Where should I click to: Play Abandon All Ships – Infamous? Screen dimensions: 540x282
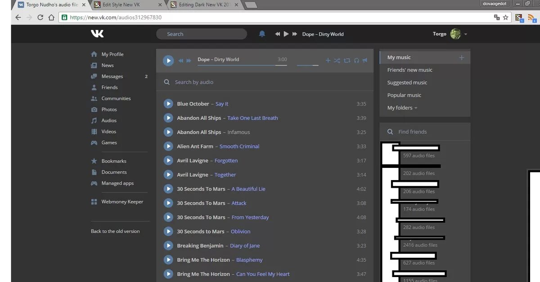pos(168,132)
